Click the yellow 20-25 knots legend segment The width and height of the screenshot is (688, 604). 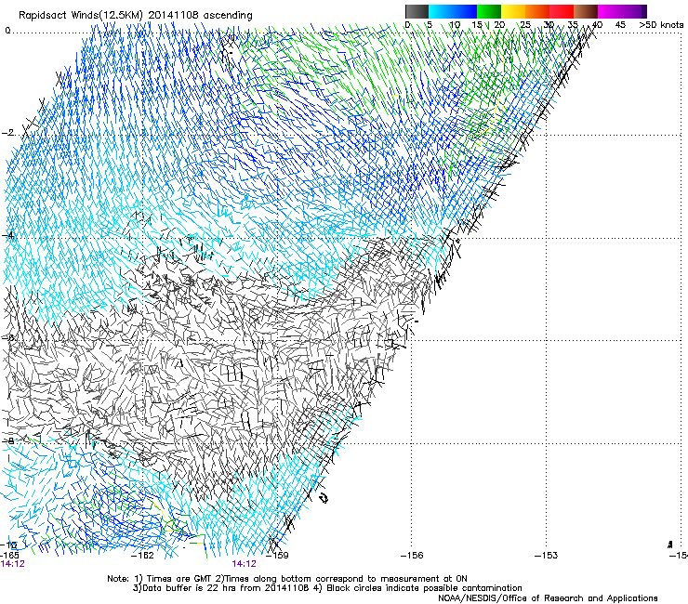513,11
